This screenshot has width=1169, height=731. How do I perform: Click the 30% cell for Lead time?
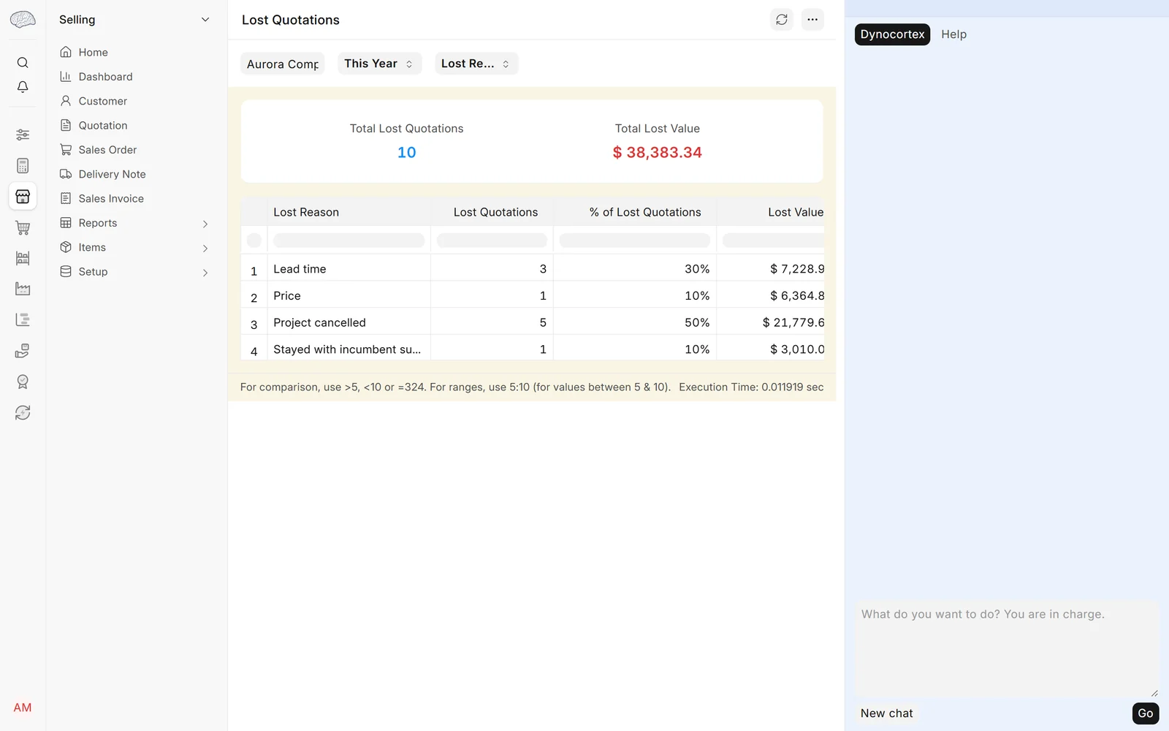635,269
